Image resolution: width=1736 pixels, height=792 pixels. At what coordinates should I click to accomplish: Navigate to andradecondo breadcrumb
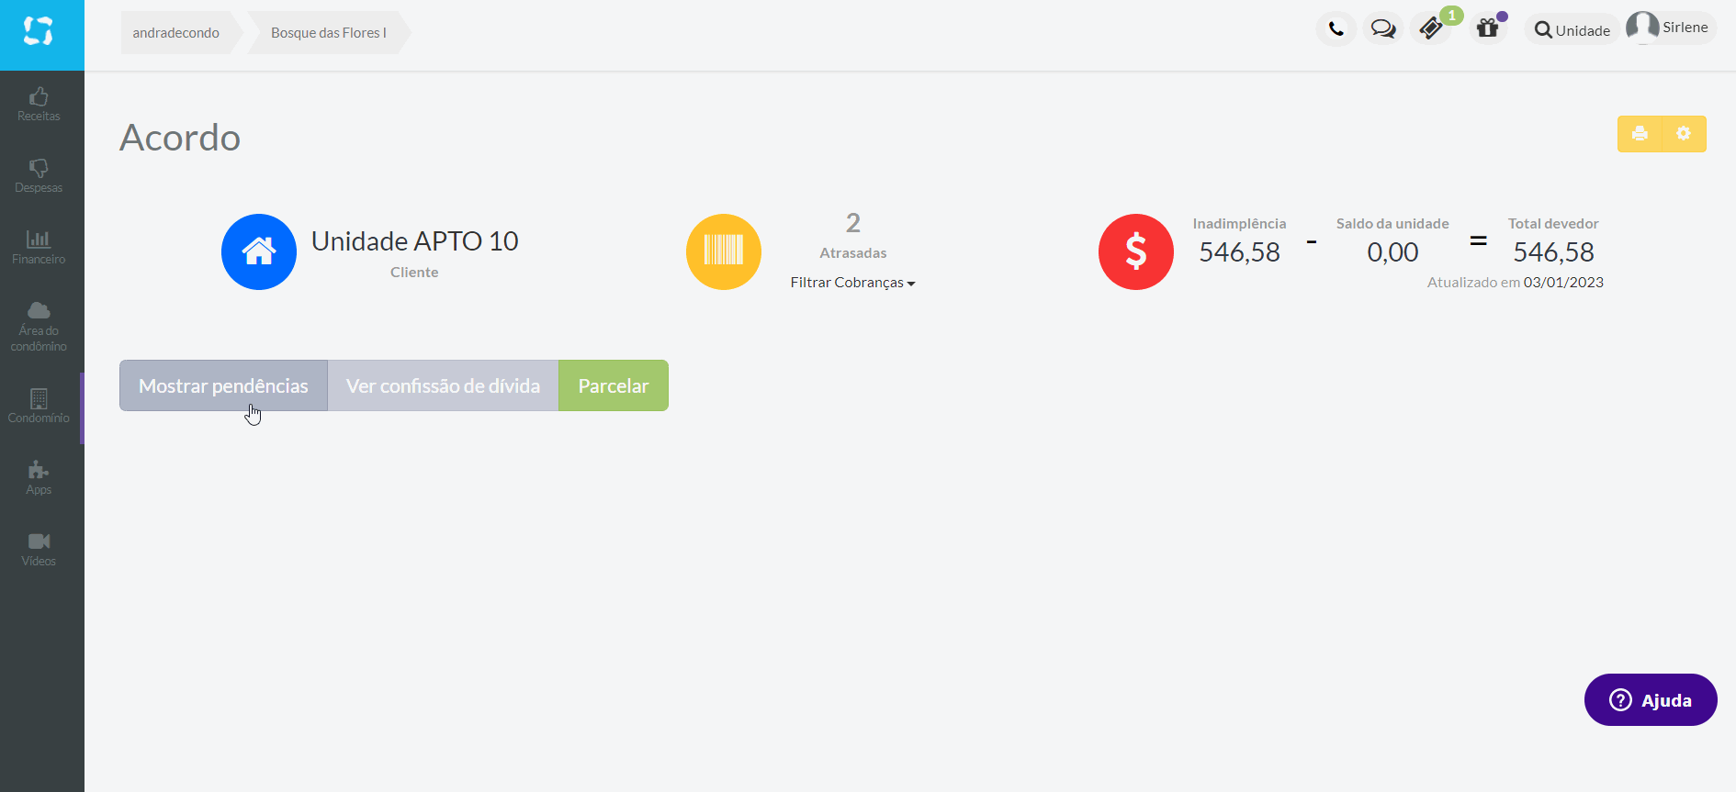tap(176, 33)
